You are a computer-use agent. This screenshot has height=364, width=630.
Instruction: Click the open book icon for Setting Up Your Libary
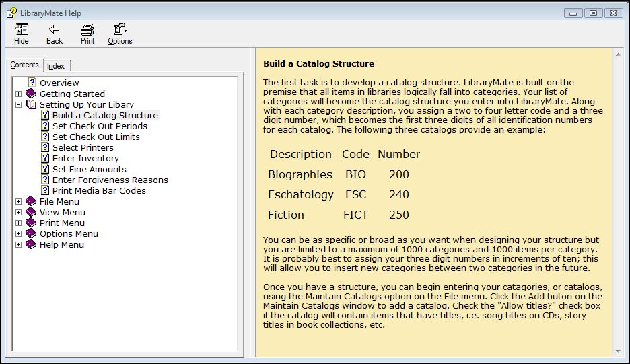[31, 104]
